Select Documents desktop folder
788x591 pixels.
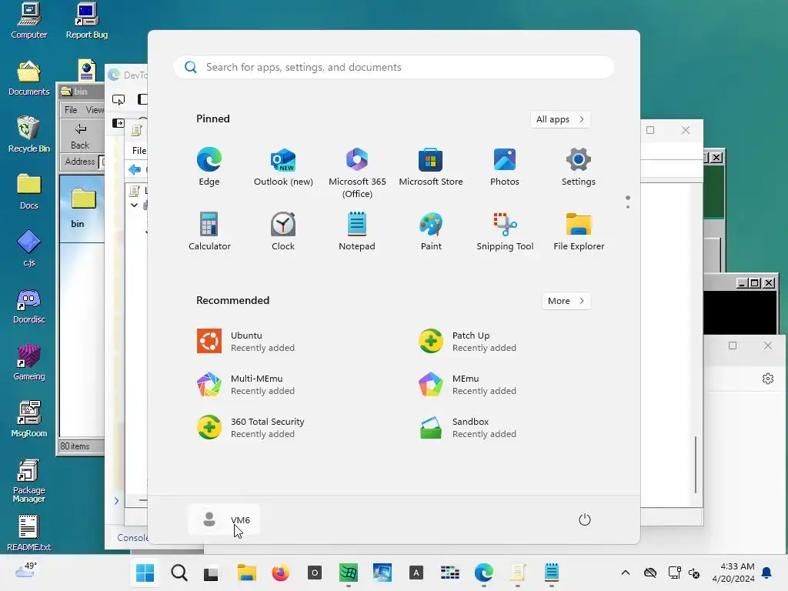(28, 78)
